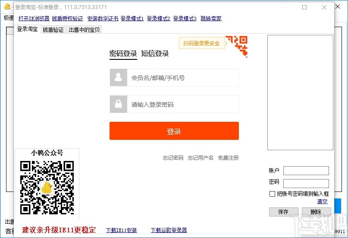348x238 pixels.
Task: Click the 保存 button
Action: point(283,212)
